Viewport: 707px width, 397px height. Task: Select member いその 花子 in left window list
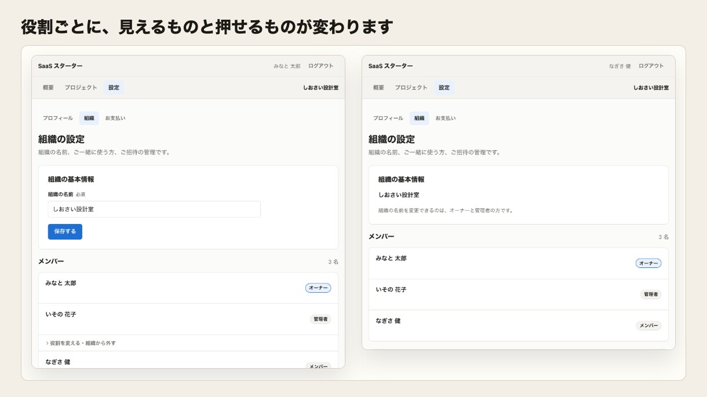61,314
